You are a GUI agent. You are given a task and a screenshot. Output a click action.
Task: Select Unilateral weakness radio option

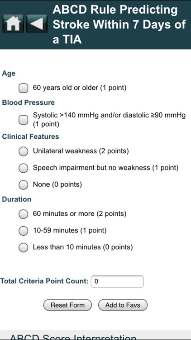click(x=23, y=151)
